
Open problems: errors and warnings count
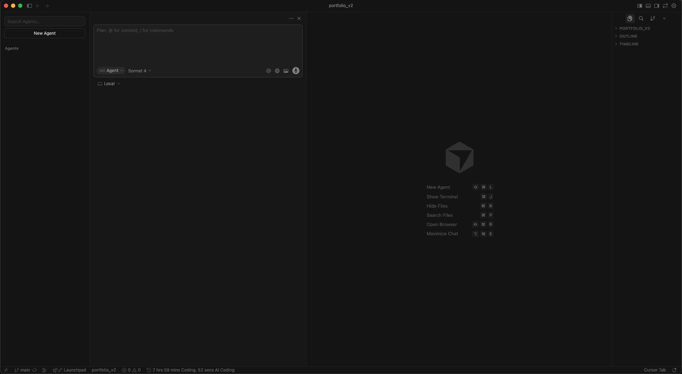pos(131,370)
